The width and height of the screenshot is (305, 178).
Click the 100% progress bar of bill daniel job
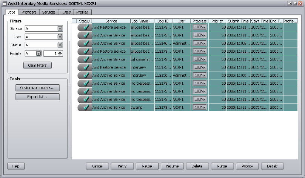pyautogui.click(x=200, y=59)
